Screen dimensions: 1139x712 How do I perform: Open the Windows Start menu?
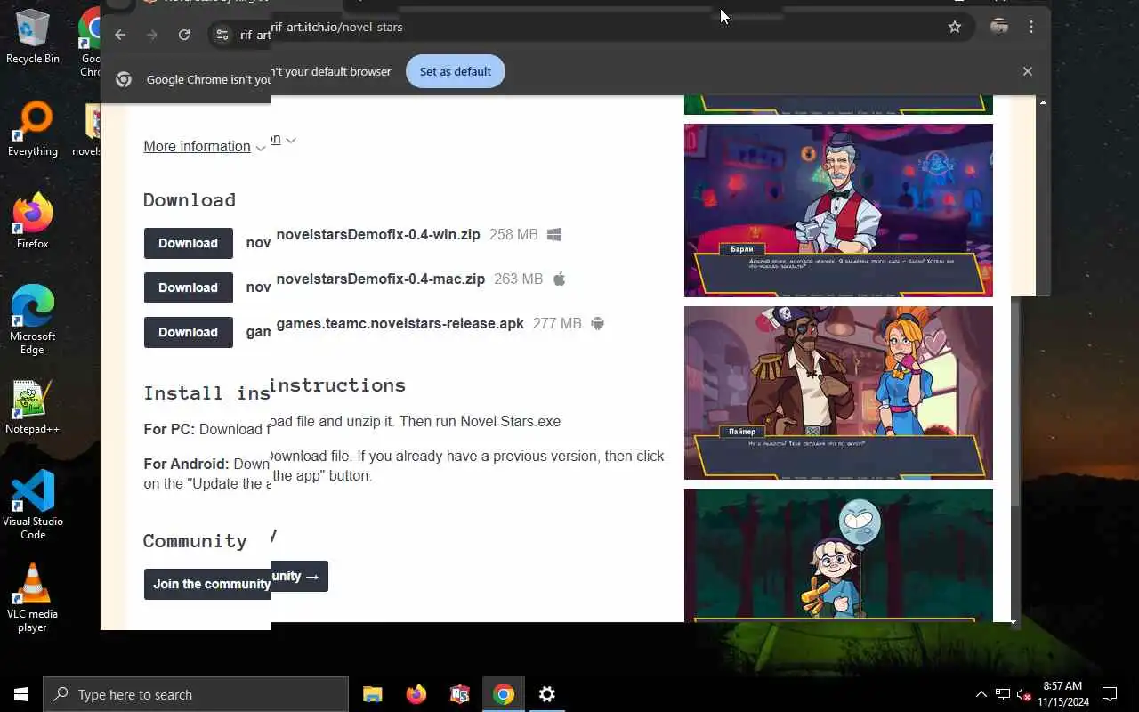[21, 694]
